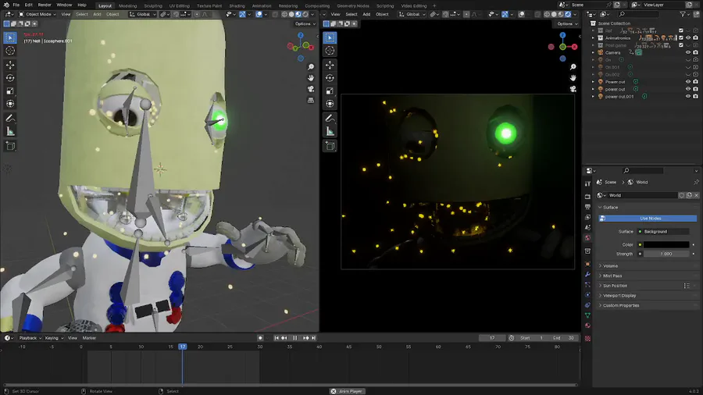Click the zoom magnifier icon in left viewport

(311, 66)
